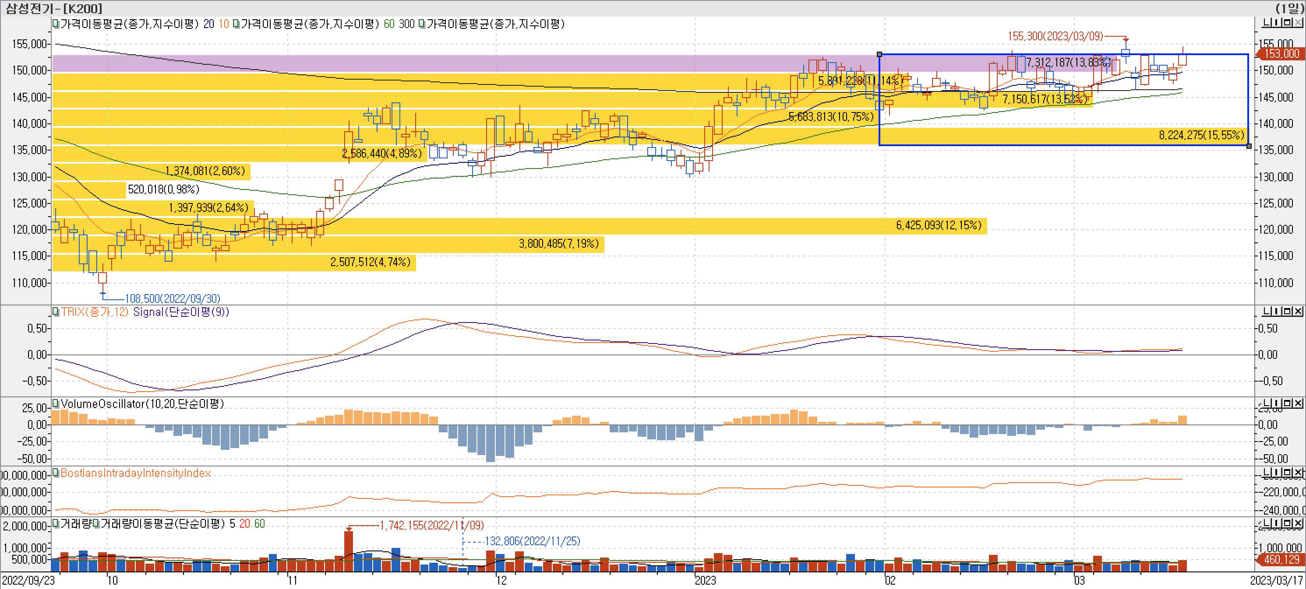This screenshot has width=1306, height=589.
Task: Click the vertical-bar button in the price chart panel
Action: click(x=1277, y=23)
